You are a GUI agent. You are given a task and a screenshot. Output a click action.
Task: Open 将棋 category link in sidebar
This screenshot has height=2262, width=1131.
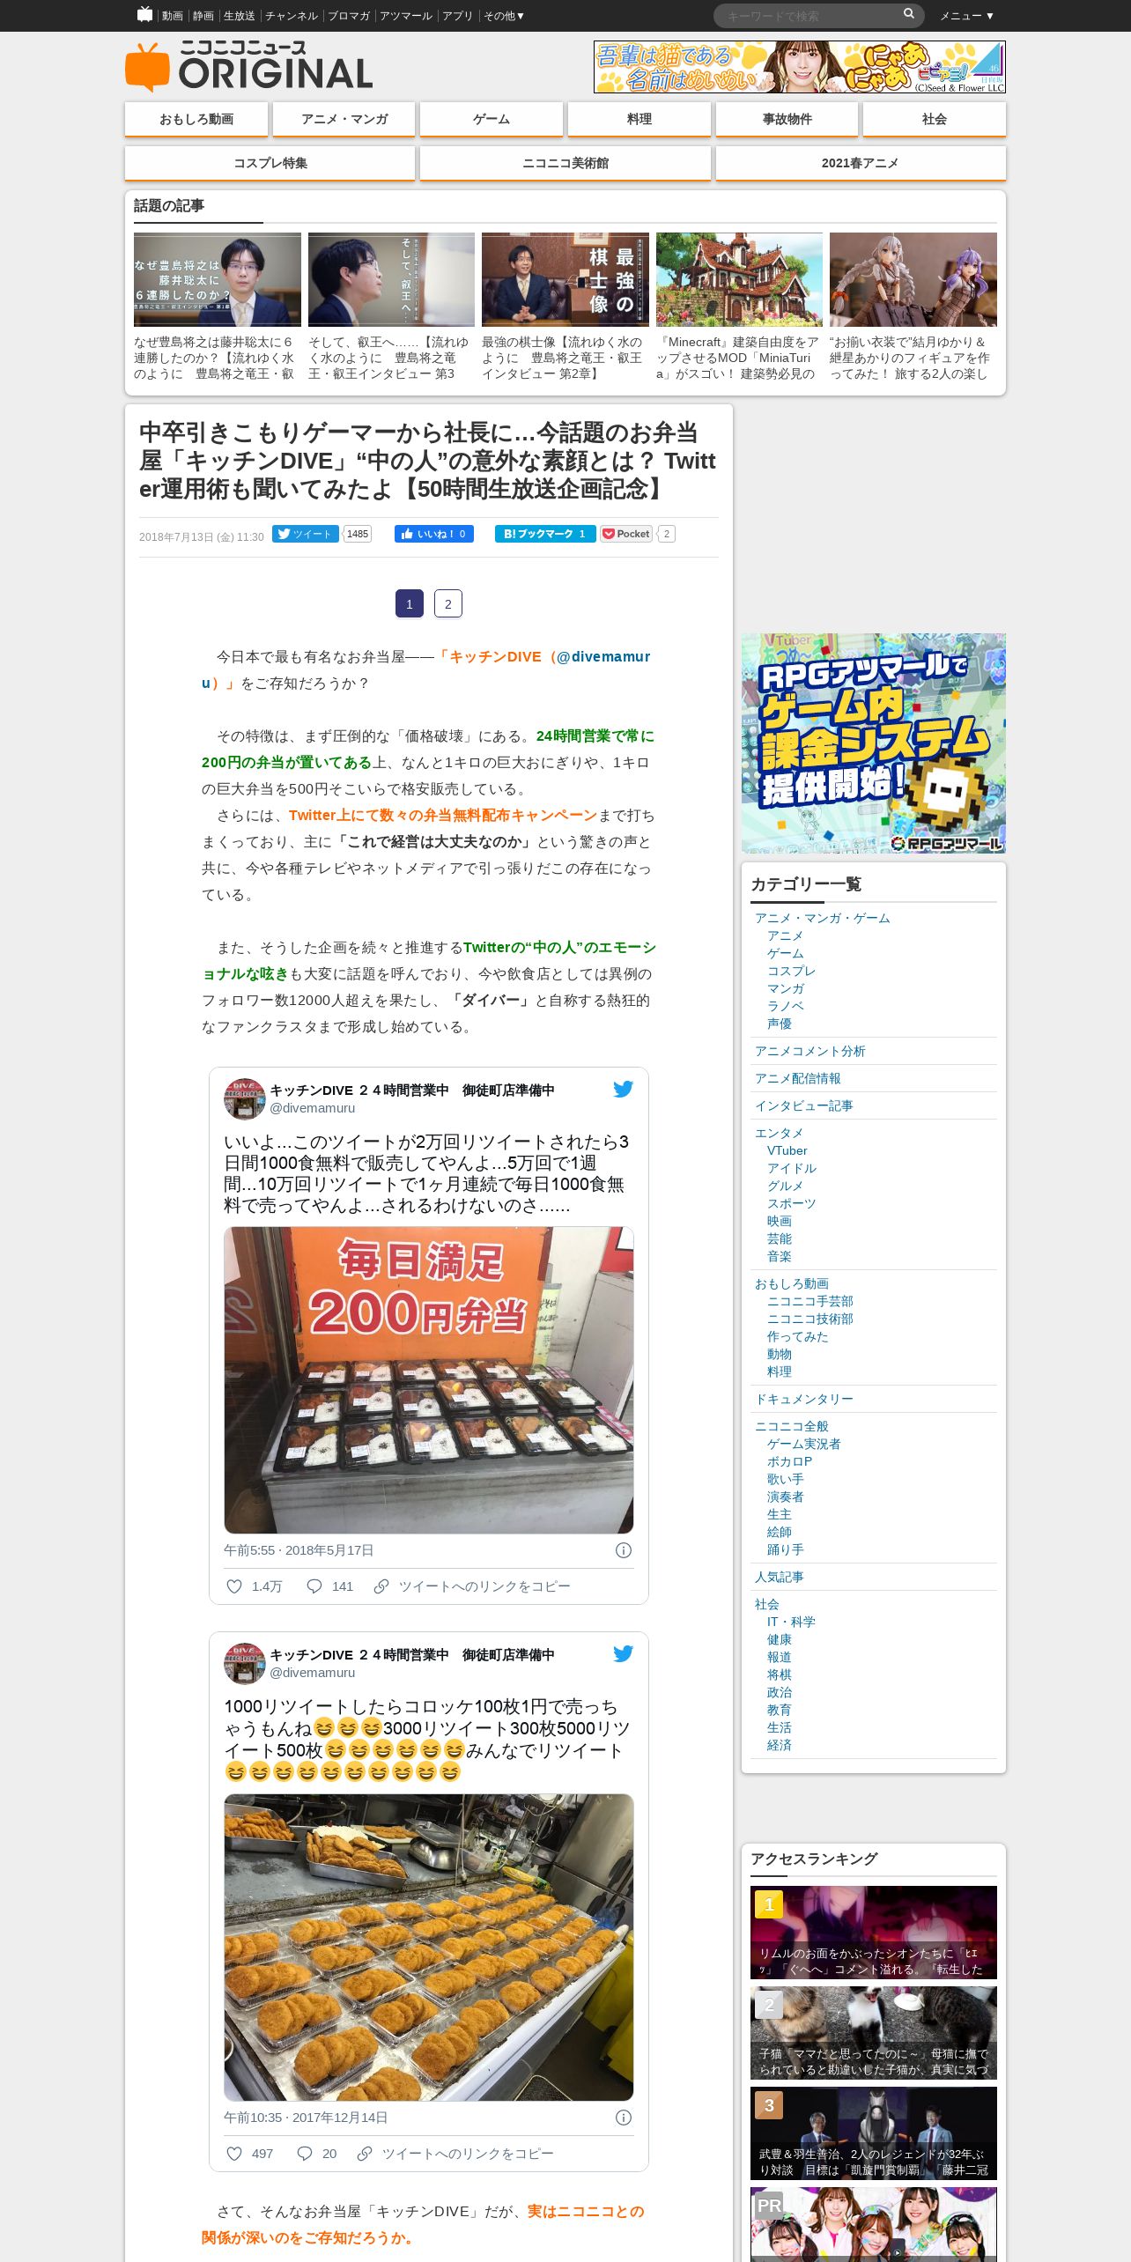[x=779, y=1674]
